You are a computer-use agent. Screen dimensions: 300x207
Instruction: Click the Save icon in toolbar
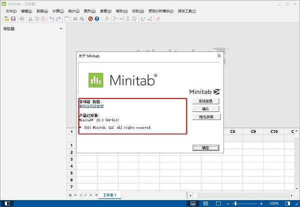[x=13, y=18]
